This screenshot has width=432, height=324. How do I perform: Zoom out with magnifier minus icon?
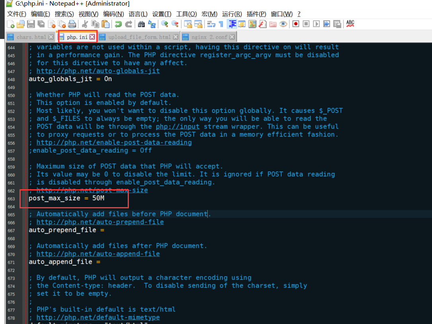pyautogui.click(x=175, y=24)
